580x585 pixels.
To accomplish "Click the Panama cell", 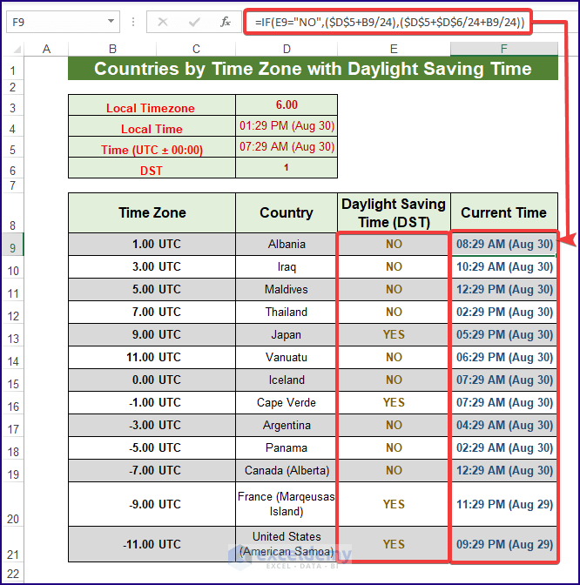I will pyautogui.click(x=287, y=448).
